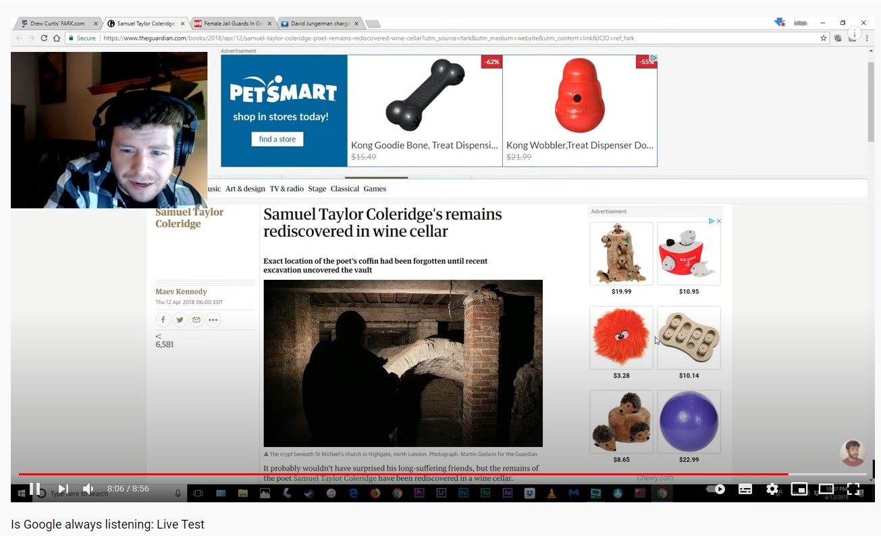Bookmark this page with the star

[824, 38]
